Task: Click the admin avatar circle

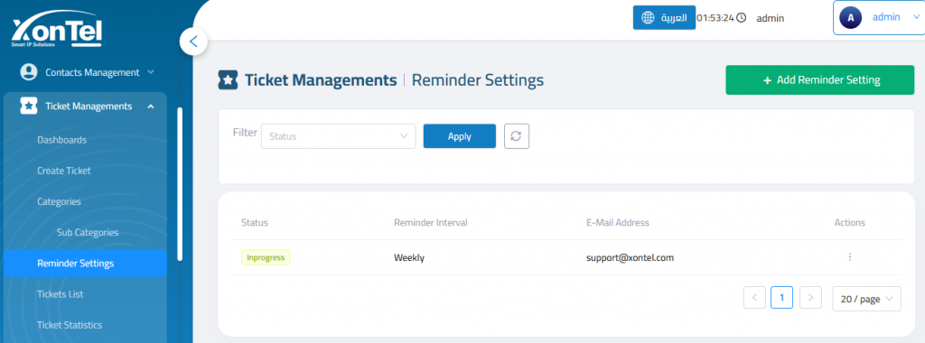Action: coord(850,18)
